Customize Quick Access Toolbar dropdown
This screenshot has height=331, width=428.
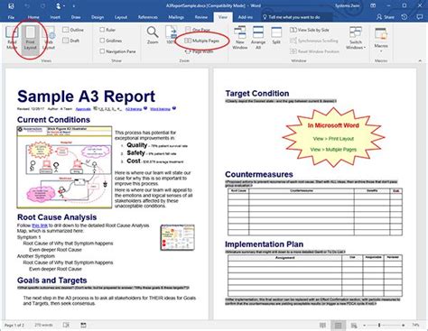coord(74,5)
